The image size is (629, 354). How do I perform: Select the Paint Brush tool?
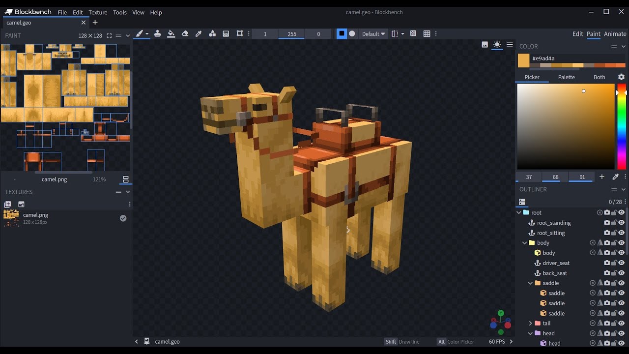(x=140, y=34)
